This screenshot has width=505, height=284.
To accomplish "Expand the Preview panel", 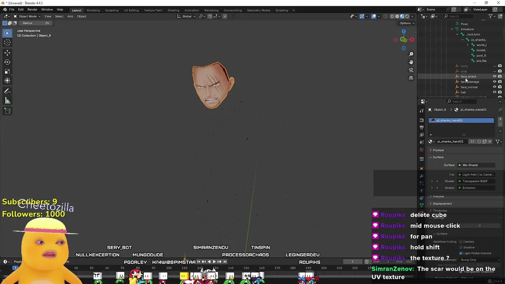I will tap(438, 150).
